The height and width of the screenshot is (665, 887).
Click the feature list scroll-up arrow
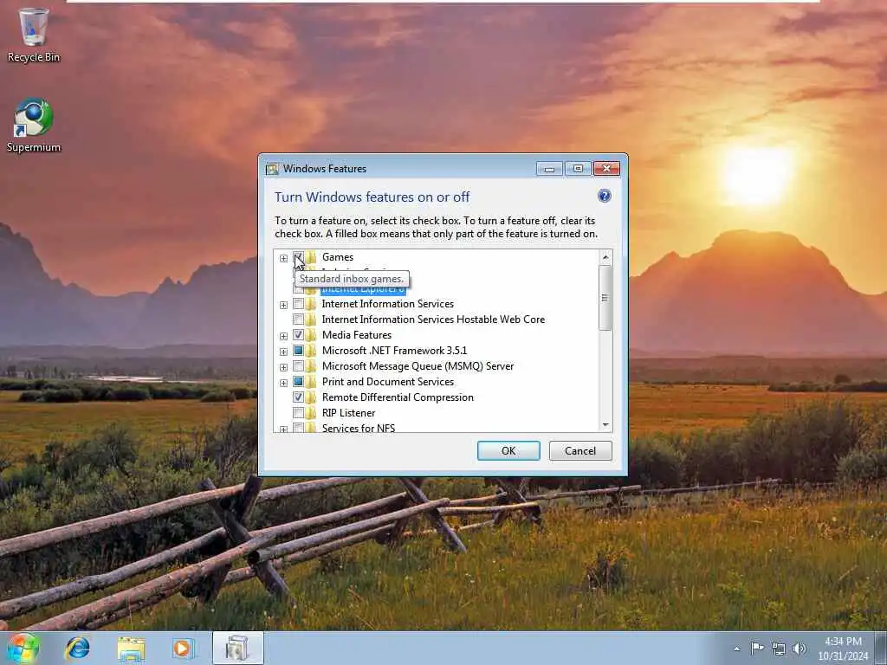605,257
